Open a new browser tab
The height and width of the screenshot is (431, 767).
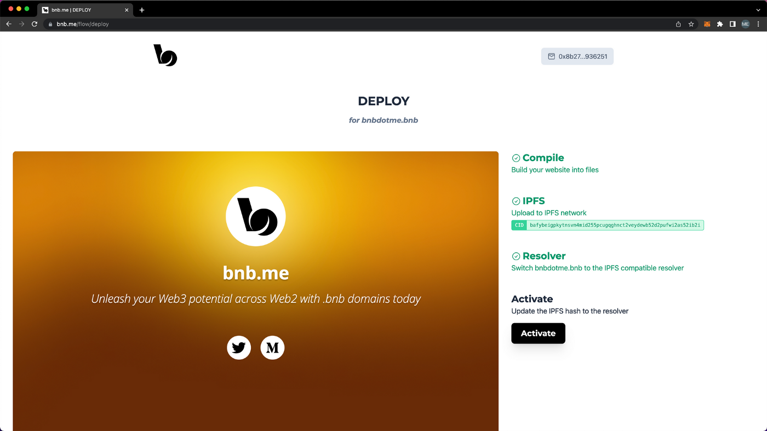click(x=142, y=10)
